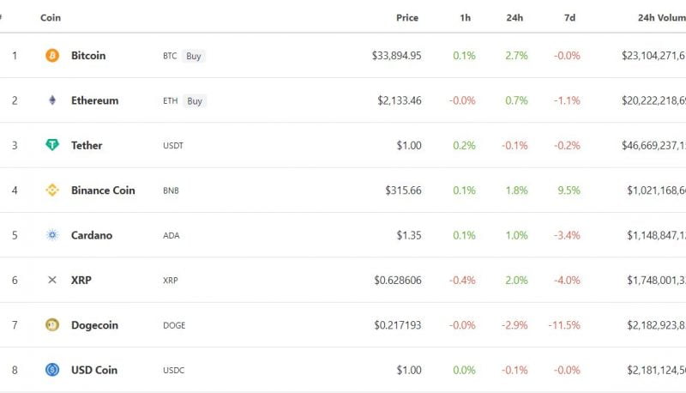Viewport: 686px width, 393px height.
Task: Click the yellow Binance Coin logo icon
Action: click(x=52, y=190)
